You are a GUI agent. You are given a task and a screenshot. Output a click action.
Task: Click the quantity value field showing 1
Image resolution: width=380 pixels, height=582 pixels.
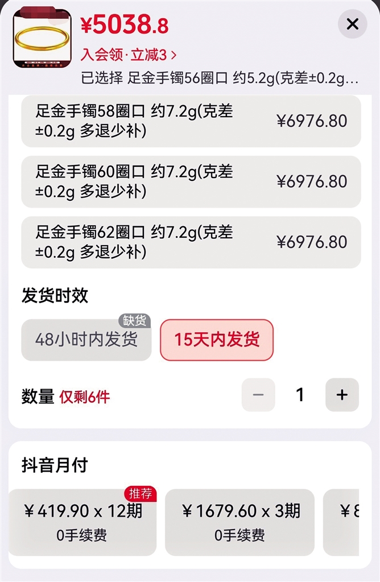300,395
